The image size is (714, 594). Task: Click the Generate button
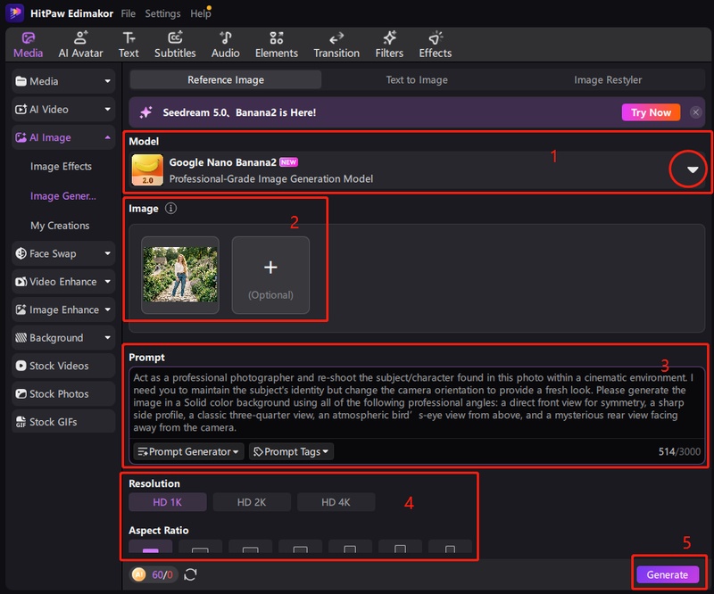[667, 575]
